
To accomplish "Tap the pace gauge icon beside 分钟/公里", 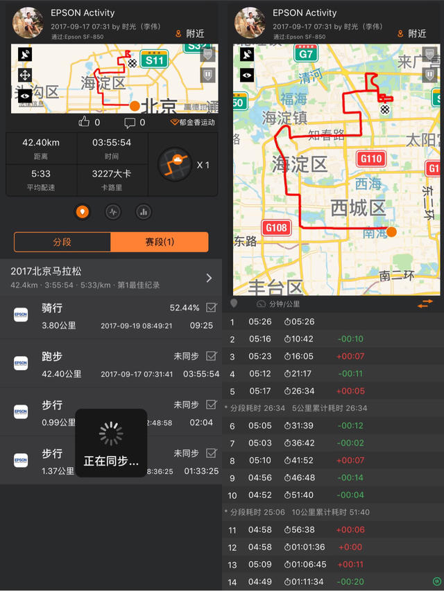I will coord(261,303).
